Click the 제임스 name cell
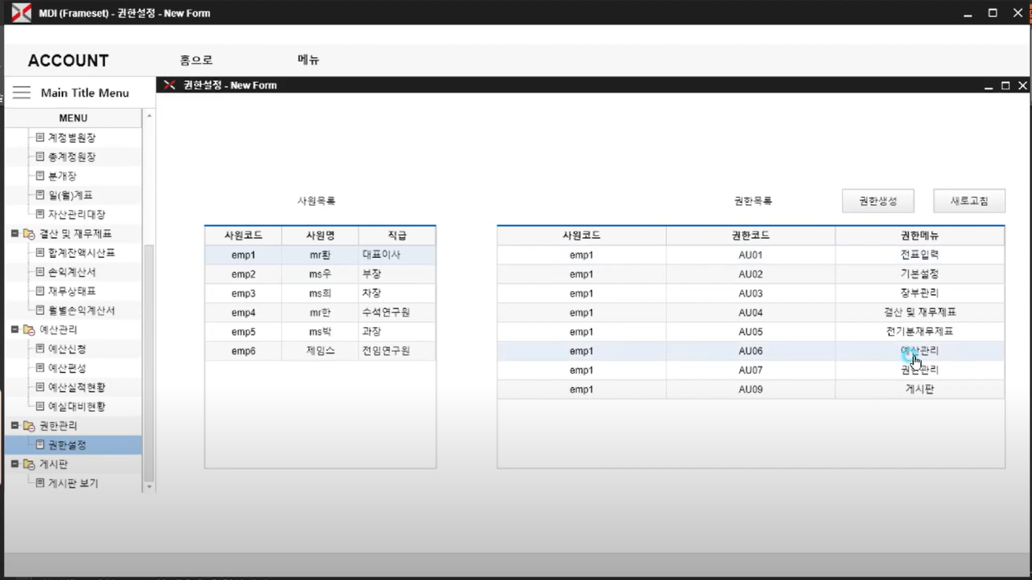Viewport: 1032px width, 580px height. pyautogui.click(x=320, y=351)
